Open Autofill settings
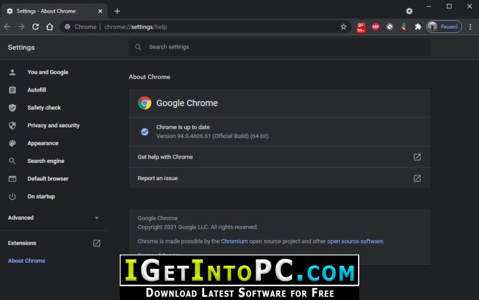Screen dimensions: 479x300 (37, 90)
